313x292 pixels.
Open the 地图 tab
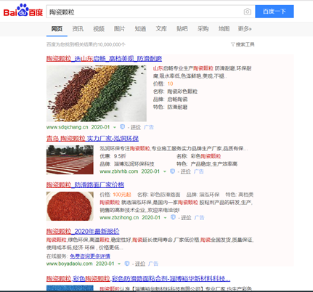tap(224, 29)
